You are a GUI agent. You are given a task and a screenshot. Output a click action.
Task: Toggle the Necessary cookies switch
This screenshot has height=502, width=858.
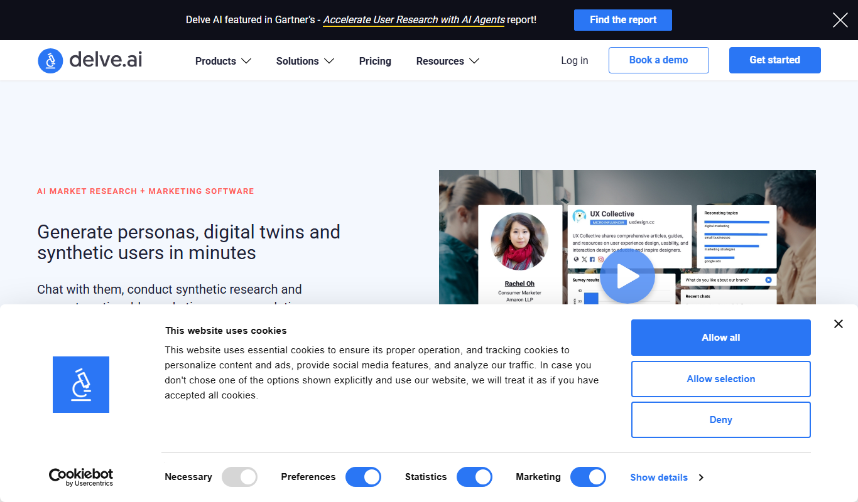pos(239,477)
